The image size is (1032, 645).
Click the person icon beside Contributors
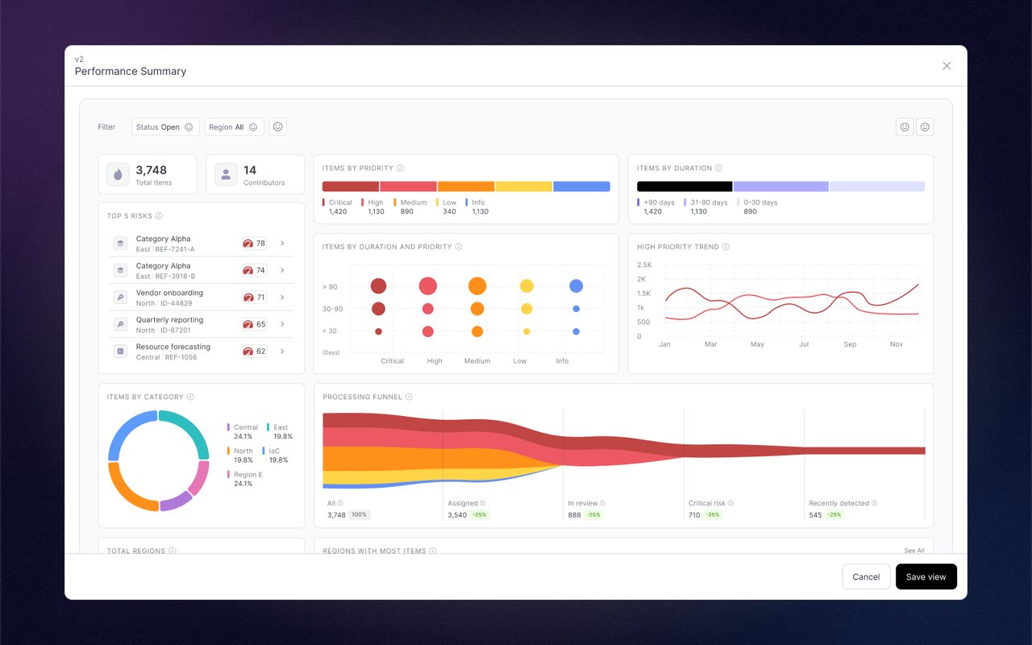coord(226,174)
